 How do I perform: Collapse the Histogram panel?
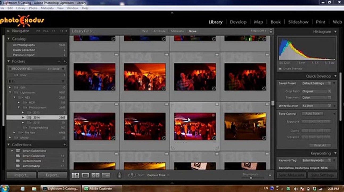[335, 31]
